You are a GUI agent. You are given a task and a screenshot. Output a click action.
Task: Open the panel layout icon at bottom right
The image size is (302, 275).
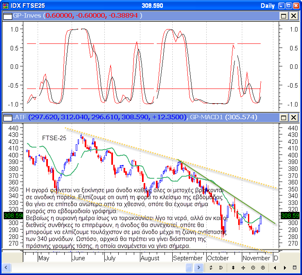point(294,268)
